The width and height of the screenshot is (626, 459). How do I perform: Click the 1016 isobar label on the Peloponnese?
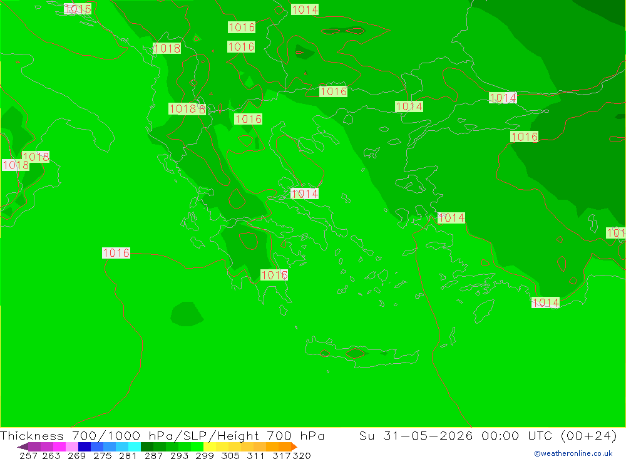click(x=274, y=275)
